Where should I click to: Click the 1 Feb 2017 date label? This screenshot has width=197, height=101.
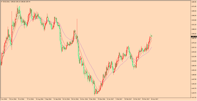[x=119, y=99]
